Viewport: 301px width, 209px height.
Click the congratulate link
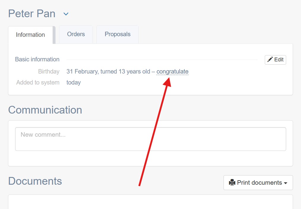tap(172, 71)
